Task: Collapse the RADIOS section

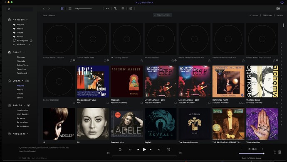Action: tap(24, 105)
